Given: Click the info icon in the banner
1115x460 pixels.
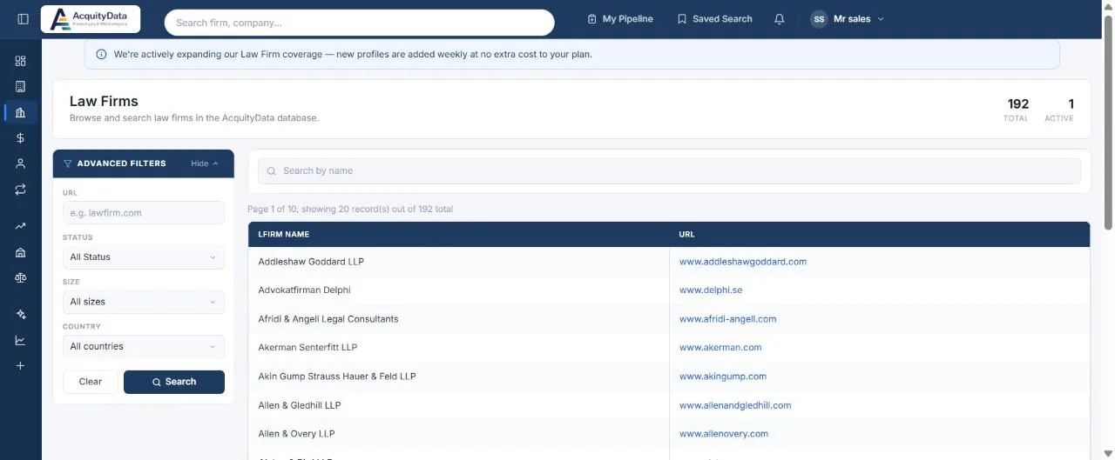Looking at the screenshot, I should [101, 54].
